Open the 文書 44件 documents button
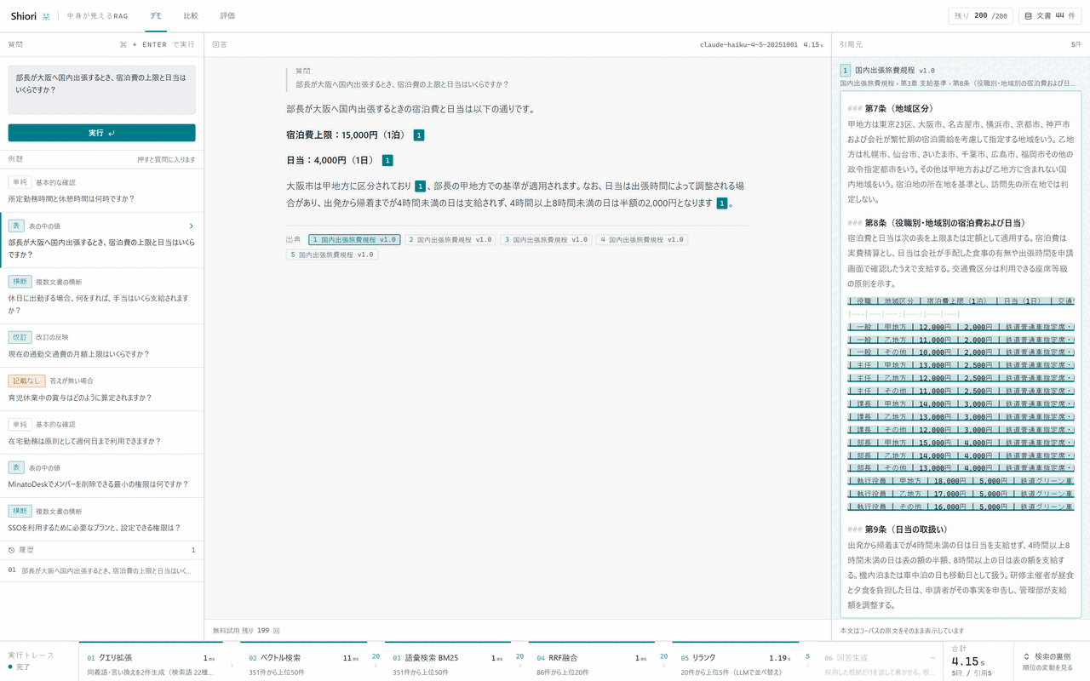 (x=1049, y=15)
